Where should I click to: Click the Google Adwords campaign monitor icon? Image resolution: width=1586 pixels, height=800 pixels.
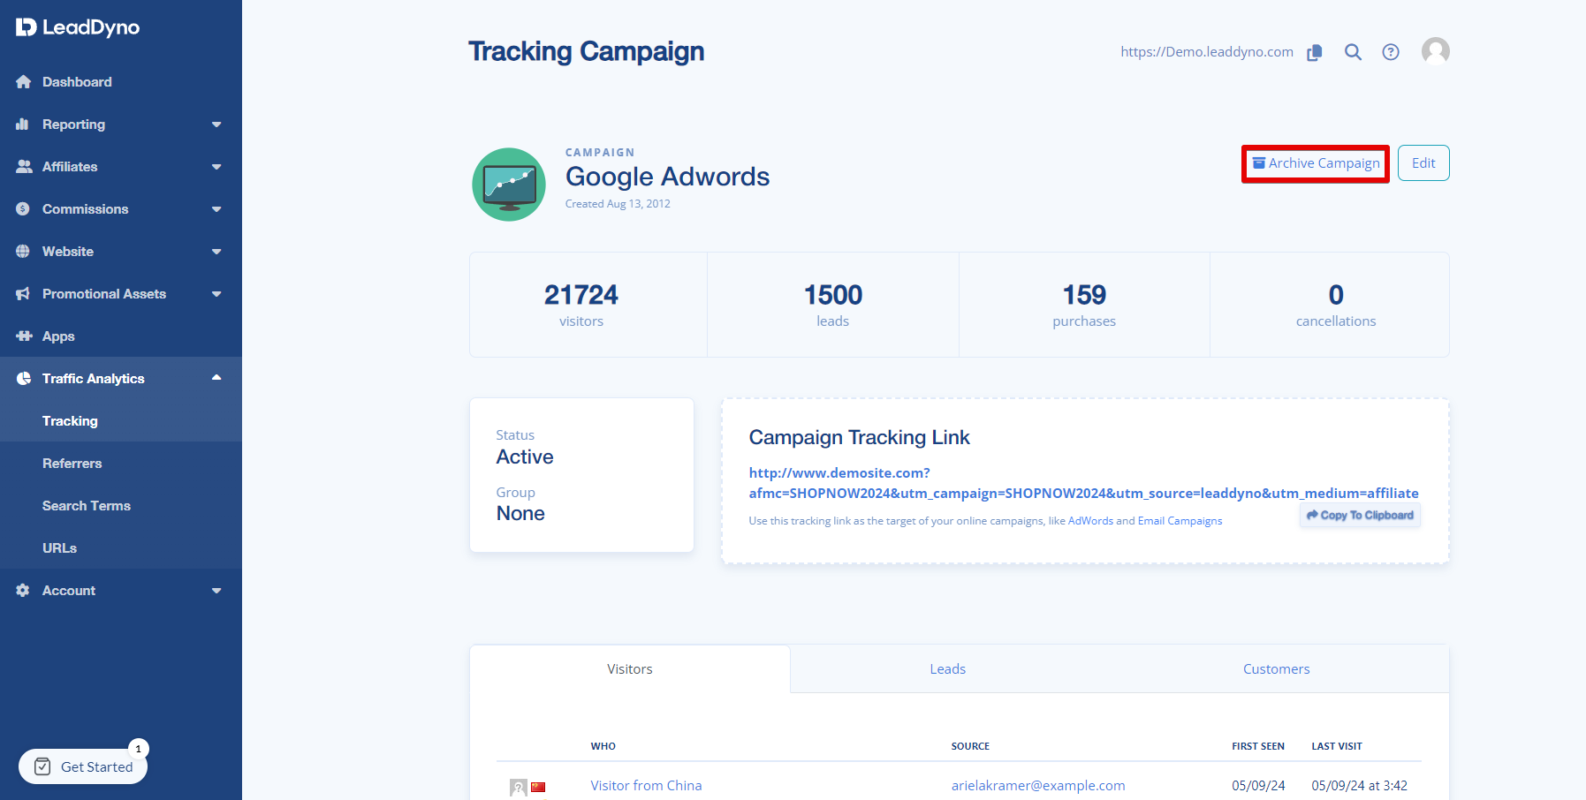509,185
